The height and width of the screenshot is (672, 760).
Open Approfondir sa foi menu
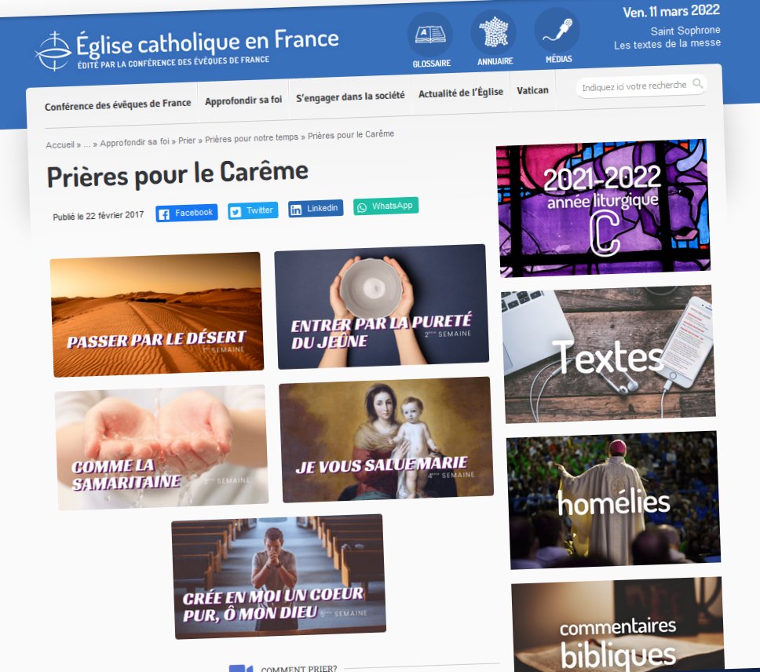243,100
